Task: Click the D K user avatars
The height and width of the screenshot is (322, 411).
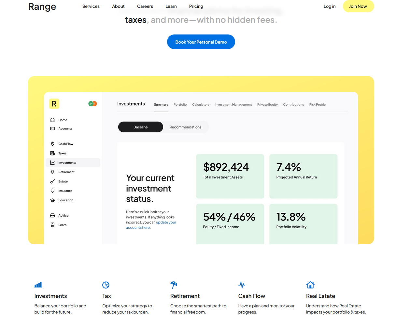Action: [92, 104]
